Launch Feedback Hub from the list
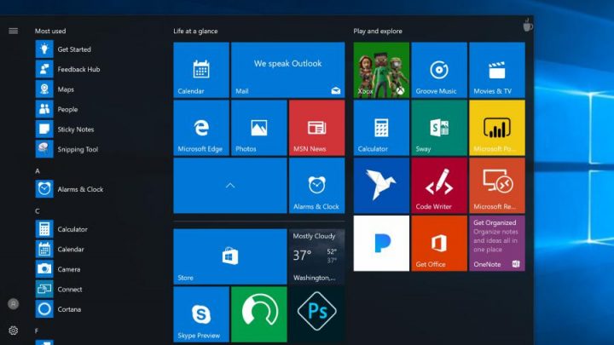614x345 pixels. coord(67,69)
